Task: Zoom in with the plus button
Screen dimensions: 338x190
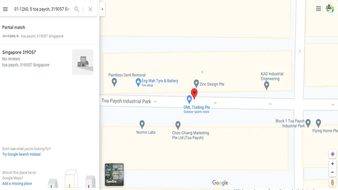Action: (332, 164)
